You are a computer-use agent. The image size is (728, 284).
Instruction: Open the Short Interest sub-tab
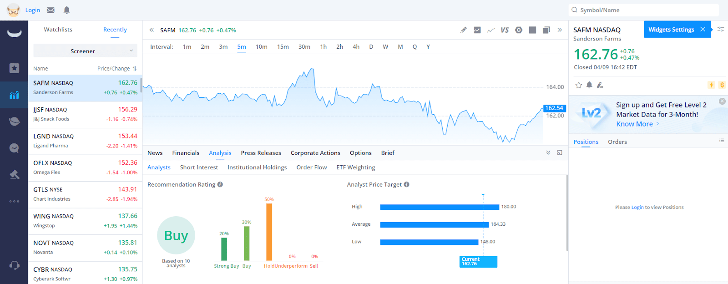click(199, 167)
